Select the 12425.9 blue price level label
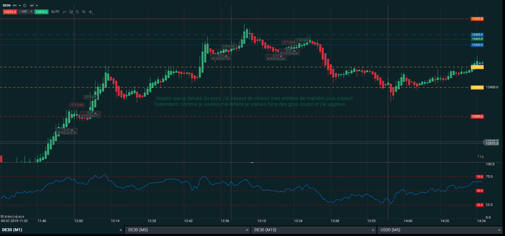This screenshot has width=505, height=236. (477, 35)
